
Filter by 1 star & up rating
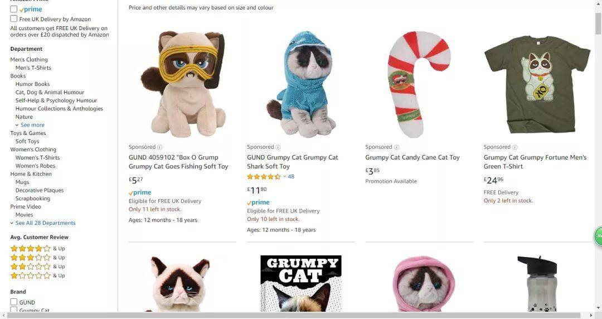(38, 275)
